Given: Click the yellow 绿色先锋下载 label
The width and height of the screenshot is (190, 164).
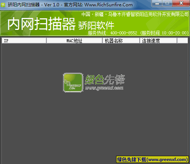Looking at the screenshot, I should [x=152, y=160].
